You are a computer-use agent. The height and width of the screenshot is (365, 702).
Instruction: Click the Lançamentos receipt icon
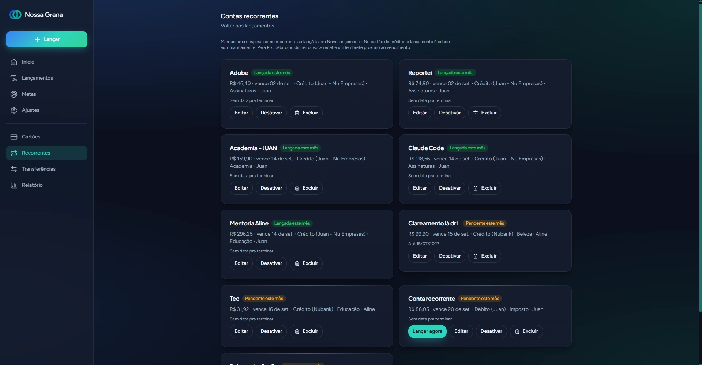(x=14, y=78)
